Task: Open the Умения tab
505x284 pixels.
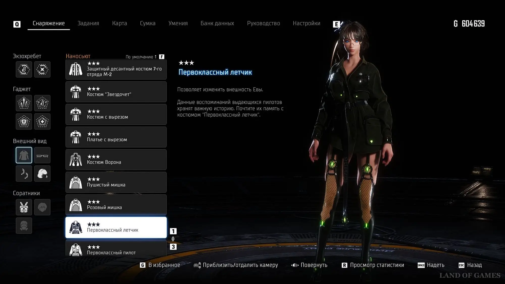Action: [x=178, y=23]
